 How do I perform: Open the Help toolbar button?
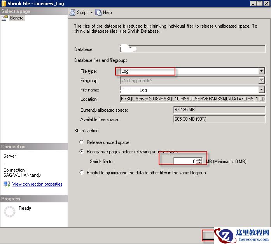(103, 12)
